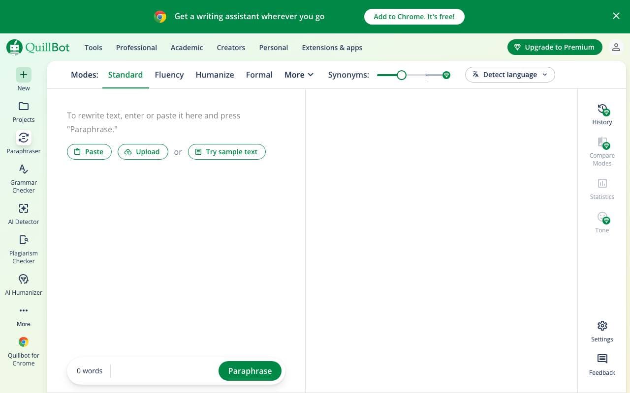Screen dimensions: 630x393
Task: Click the 0 words counter
Action: tap(90, 371)
